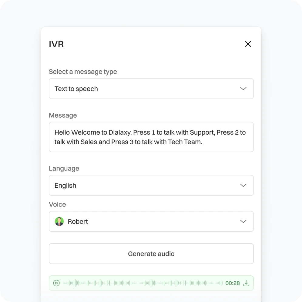Expand the English language dropdown
Screen dimensions: 302x302
click(151, 185)
